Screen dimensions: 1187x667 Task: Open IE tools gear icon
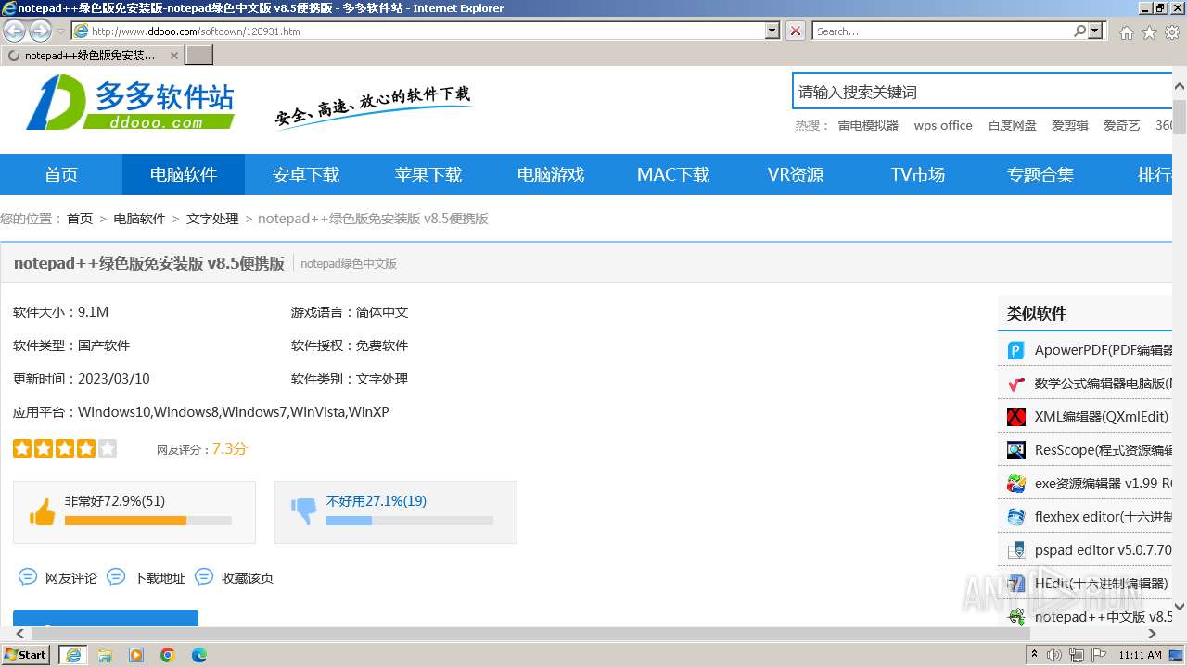(1173, 32)
